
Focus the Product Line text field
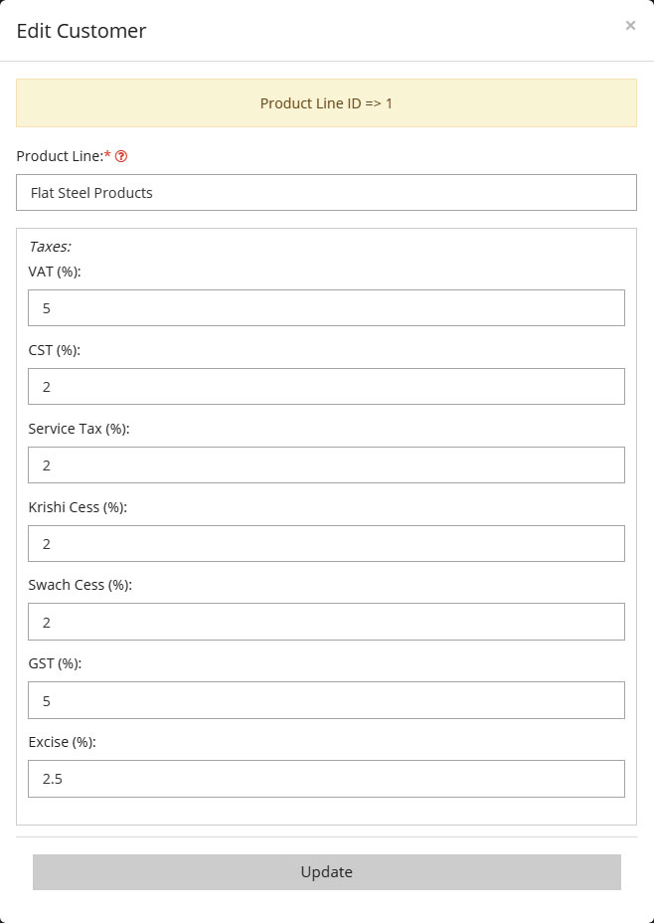326,193
